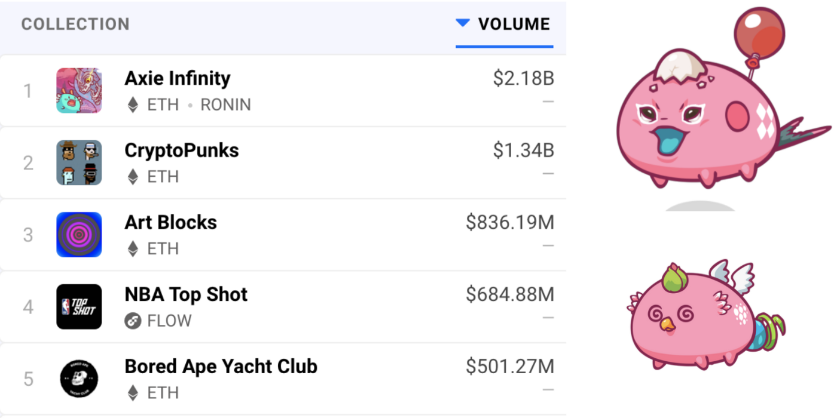The image size is (837, 418).
Task: Open the Axie Infinity collection name
Action: [178, 78]
